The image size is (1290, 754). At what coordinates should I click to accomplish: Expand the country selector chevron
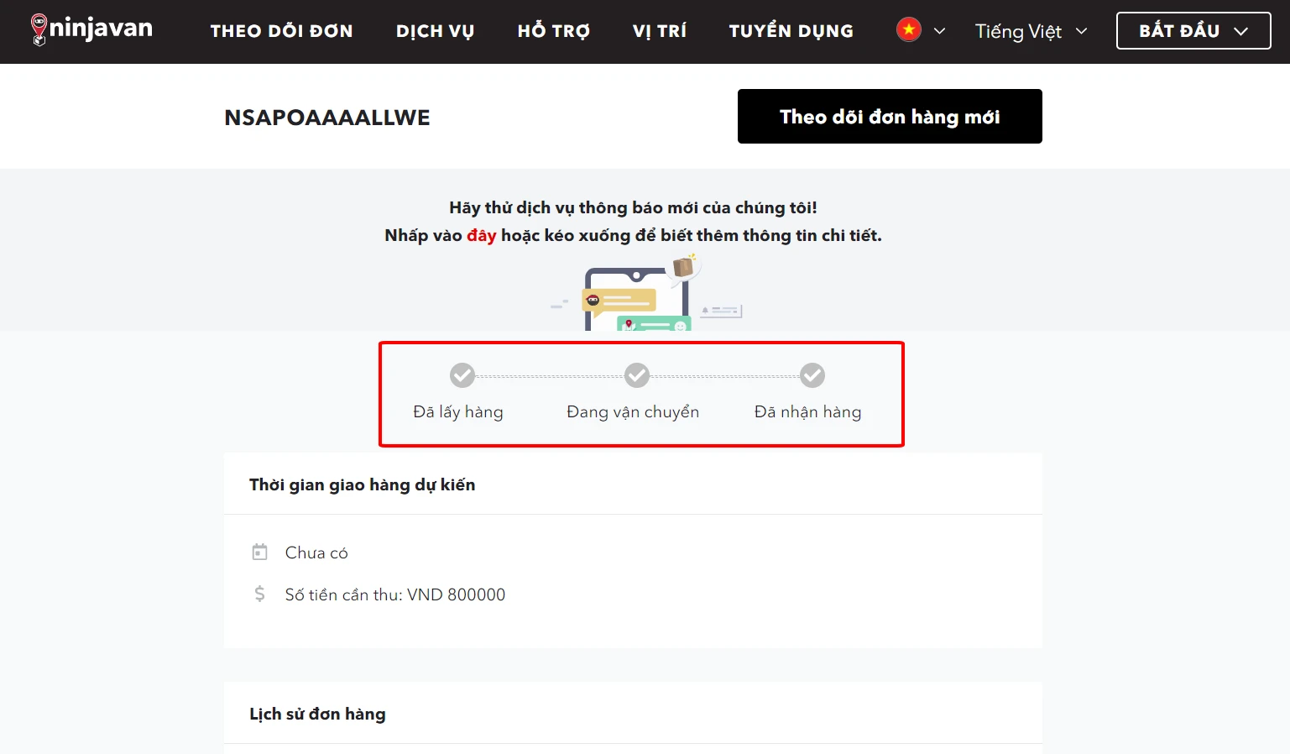[x=939, y=31]
